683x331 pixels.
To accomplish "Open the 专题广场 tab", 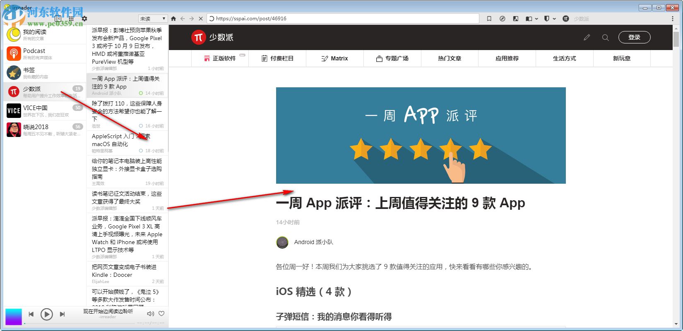I will tap(392, 58).
